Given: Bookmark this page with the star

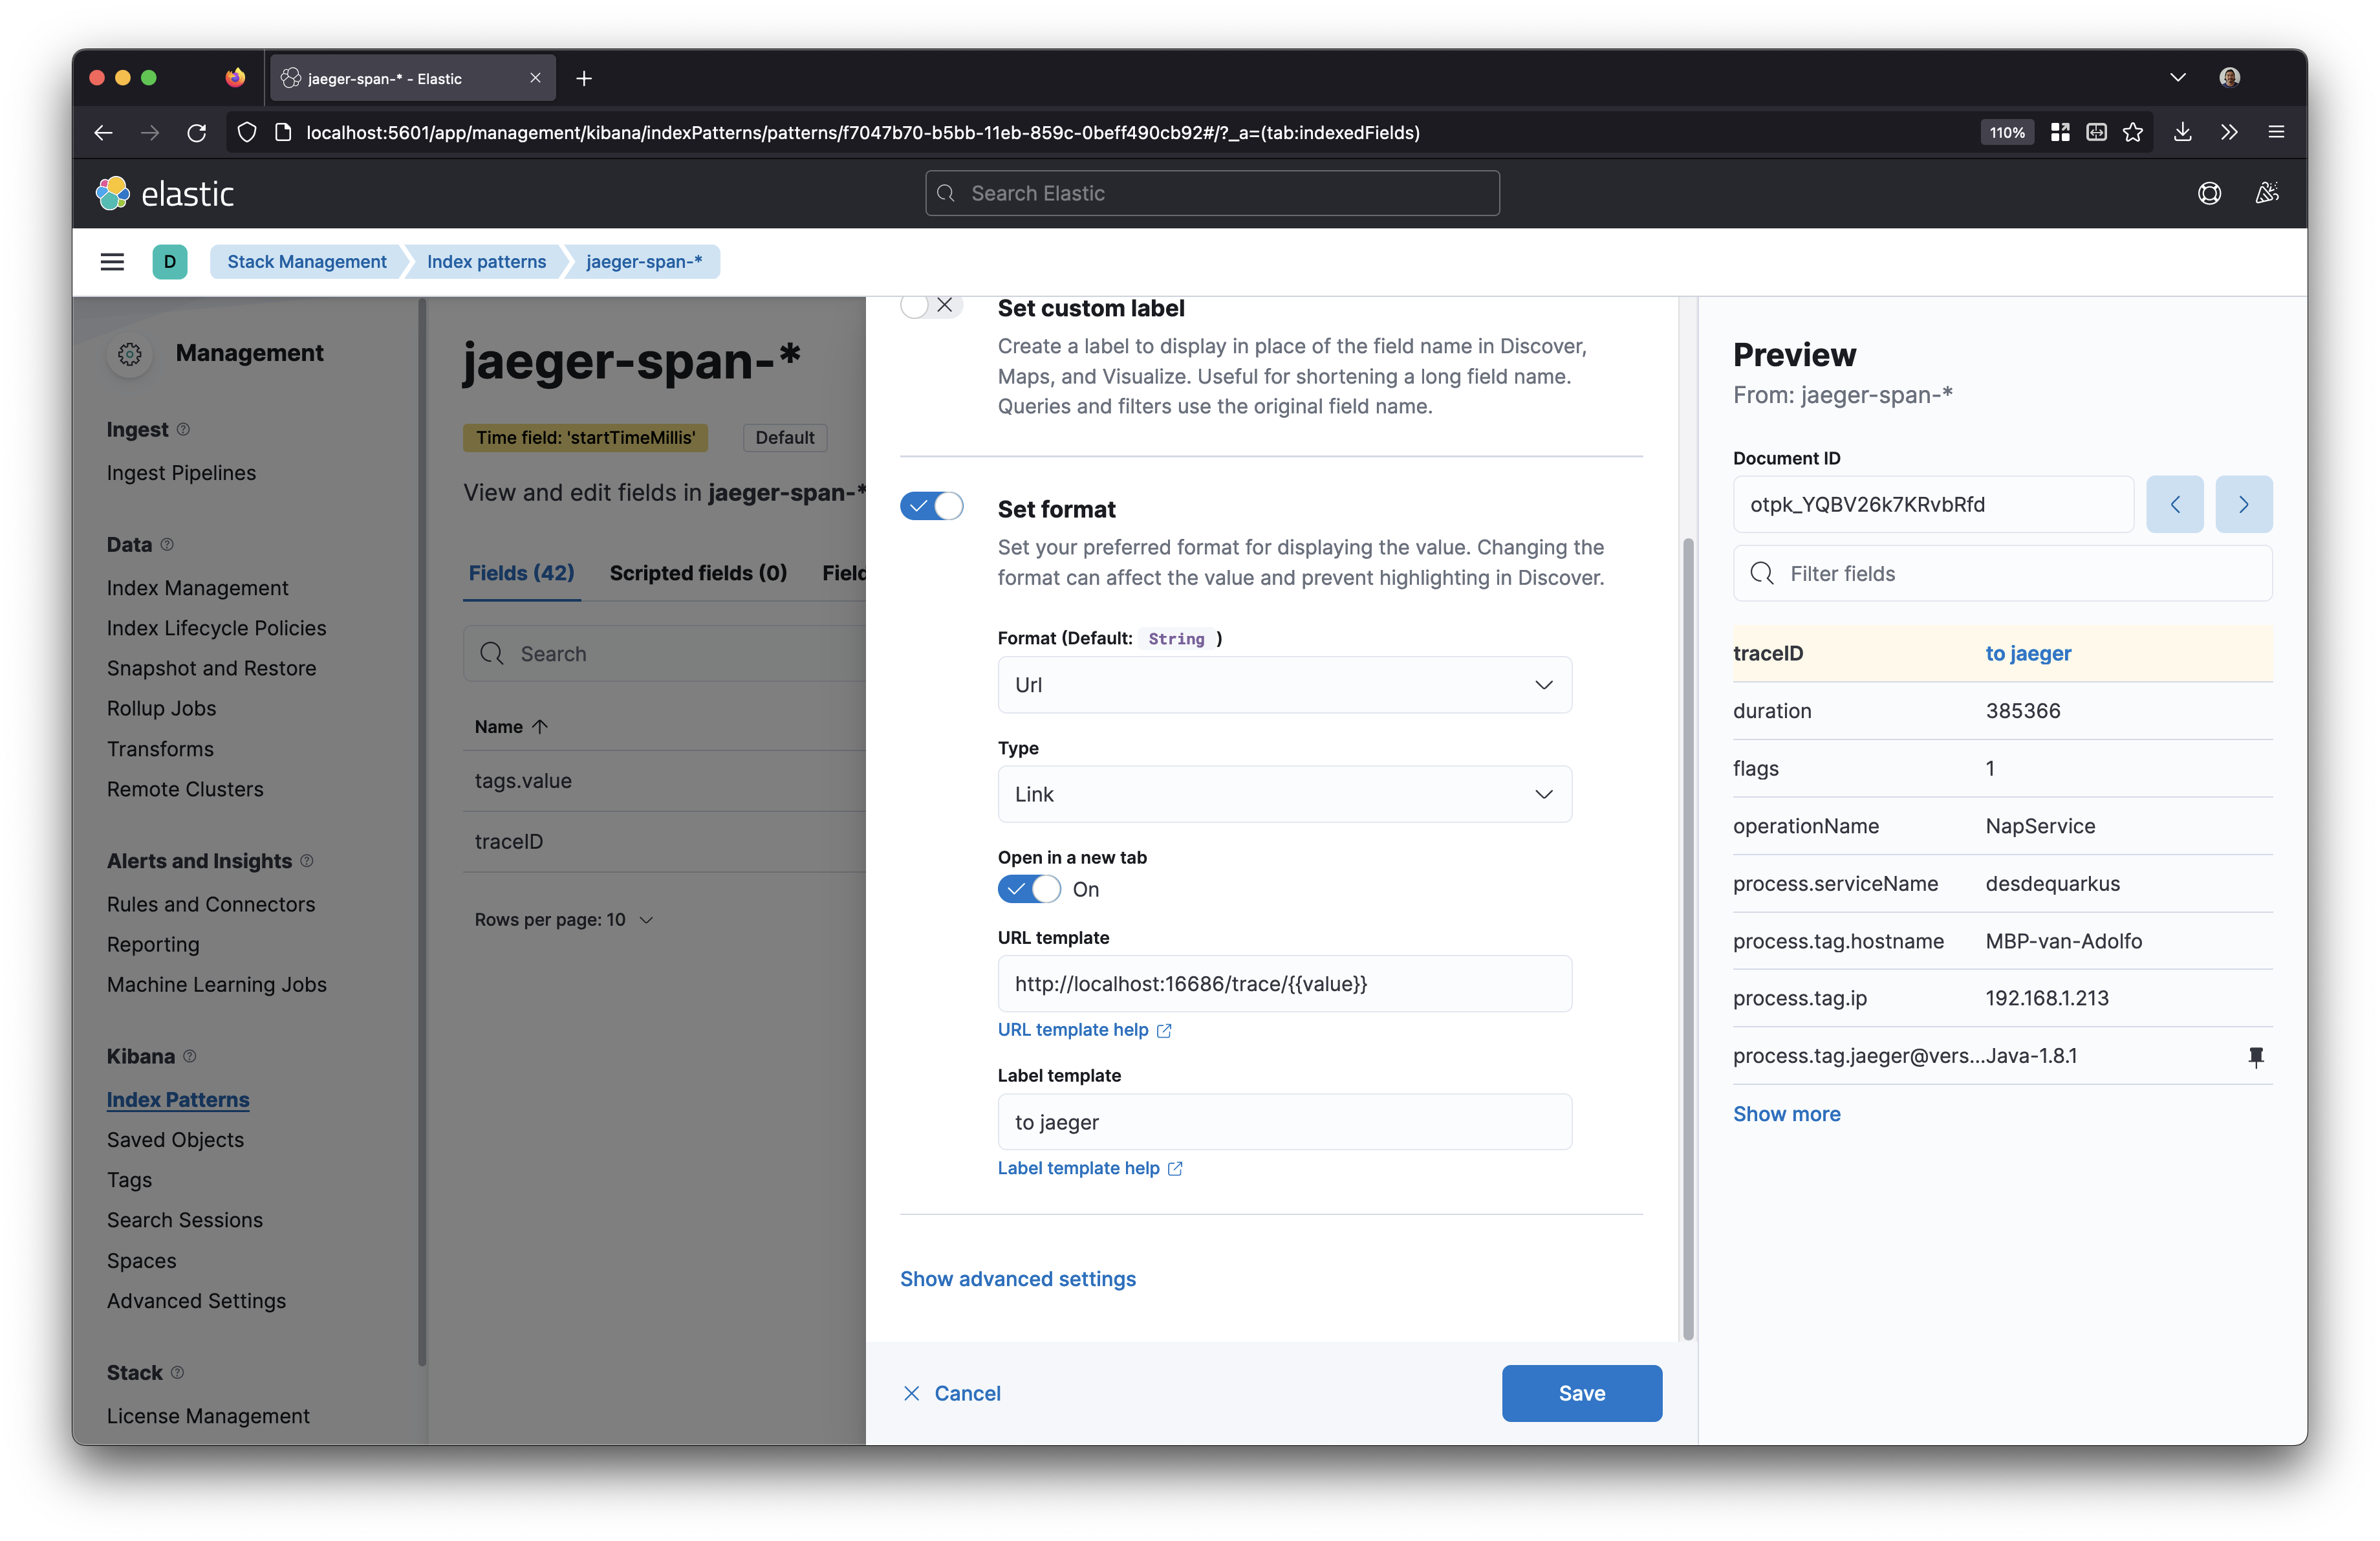Looking at the screenshot, I should [2133, 132].
